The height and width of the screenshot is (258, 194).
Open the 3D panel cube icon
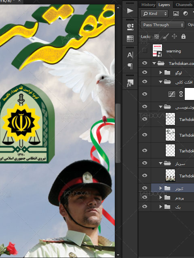pyautogui.click(x=130, y=27)
